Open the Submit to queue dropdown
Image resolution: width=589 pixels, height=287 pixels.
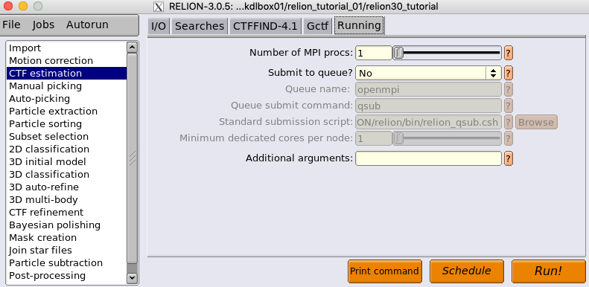pos(428,73)
